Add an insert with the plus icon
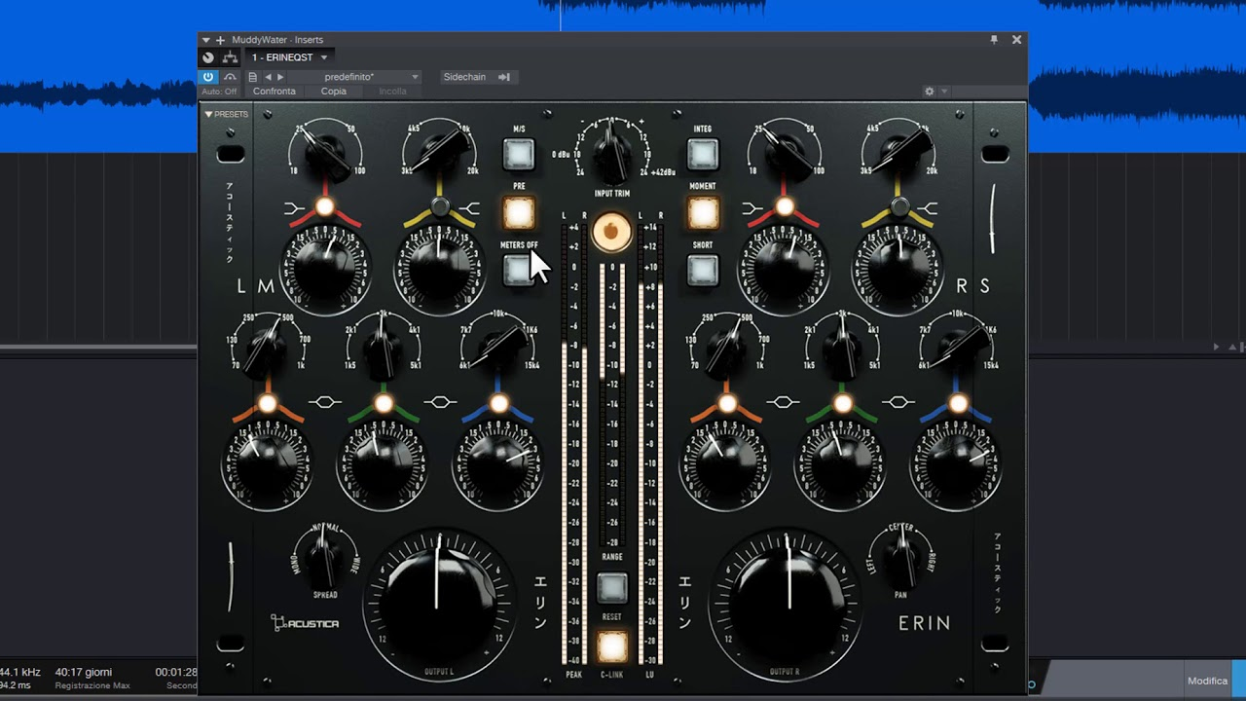 tap(220, 40)
